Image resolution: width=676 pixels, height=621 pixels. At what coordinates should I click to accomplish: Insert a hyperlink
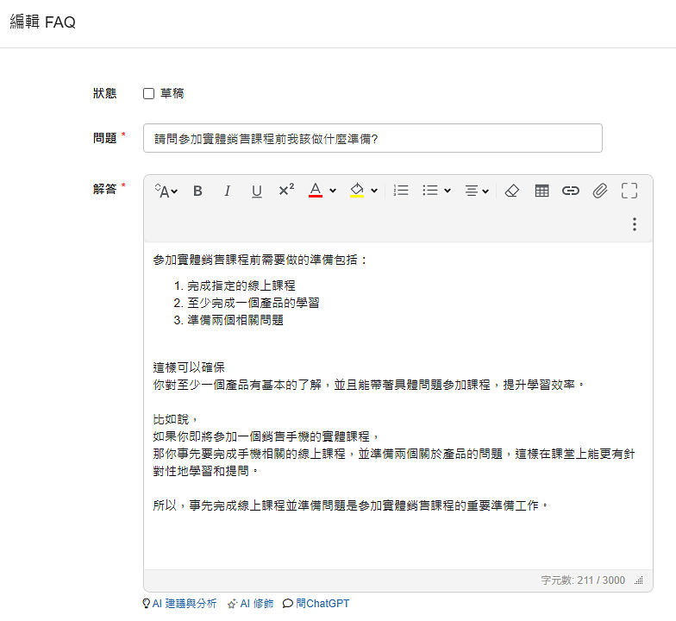click(571, 191)
